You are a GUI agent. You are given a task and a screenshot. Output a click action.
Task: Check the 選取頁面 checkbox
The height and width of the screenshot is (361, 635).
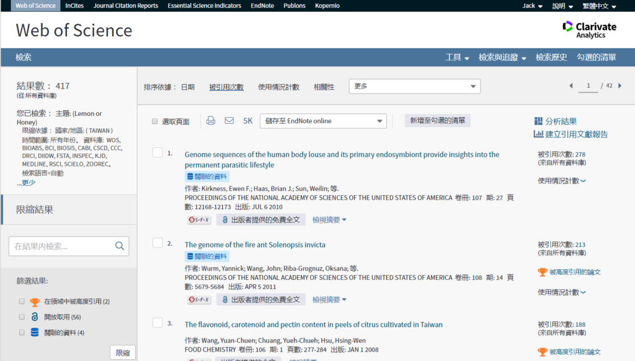click(x=155, y=122)
